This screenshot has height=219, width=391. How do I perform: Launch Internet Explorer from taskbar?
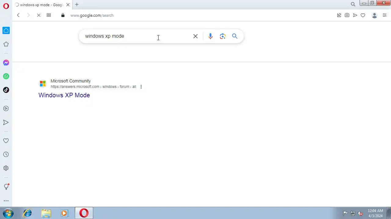coord(27,213)
